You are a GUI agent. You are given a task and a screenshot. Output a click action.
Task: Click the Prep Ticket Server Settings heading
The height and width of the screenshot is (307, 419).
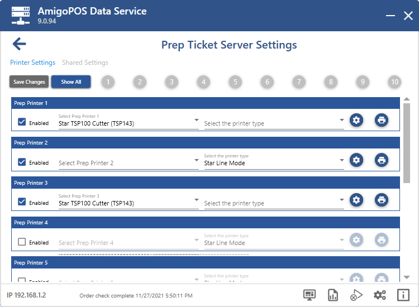(x=229, y=45)
